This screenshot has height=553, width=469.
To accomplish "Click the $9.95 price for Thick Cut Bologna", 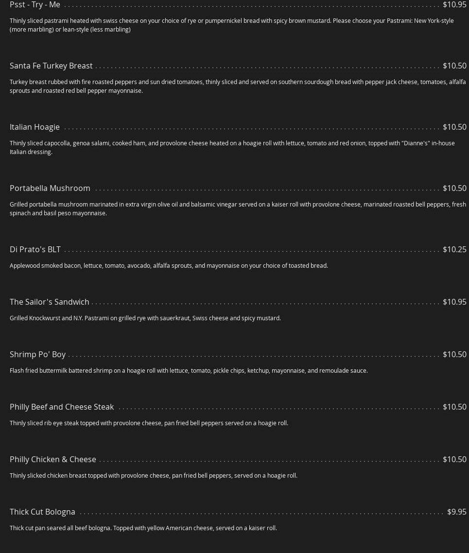I will tap(456, 512).
